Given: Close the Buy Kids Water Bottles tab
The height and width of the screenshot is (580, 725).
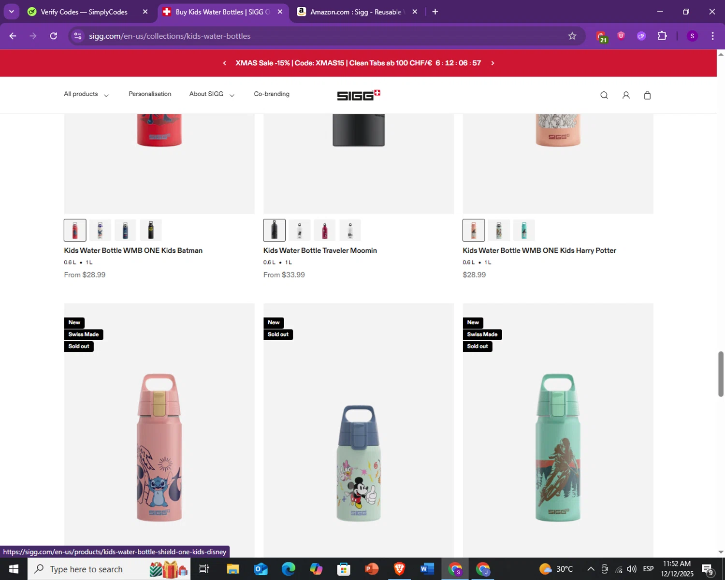Looking at the screenshot, I should (x=280, y=12).
